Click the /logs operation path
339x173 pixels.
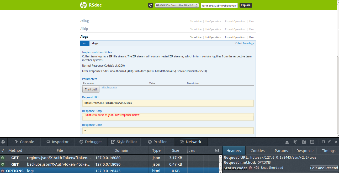click(x=95, y=44)
